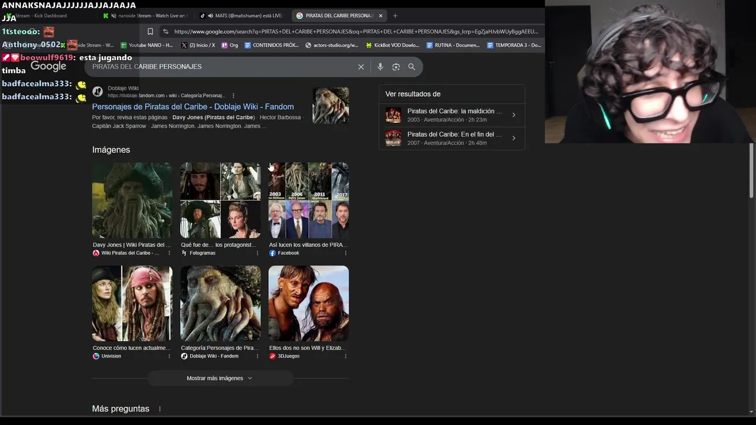The height and width of the screenshot is (425, 756).
Task: Clear the Google search box text
Action: (x=361, y=67)
